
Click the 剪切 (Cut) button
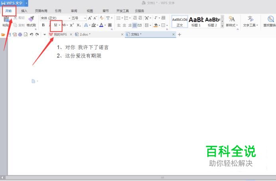20,18
